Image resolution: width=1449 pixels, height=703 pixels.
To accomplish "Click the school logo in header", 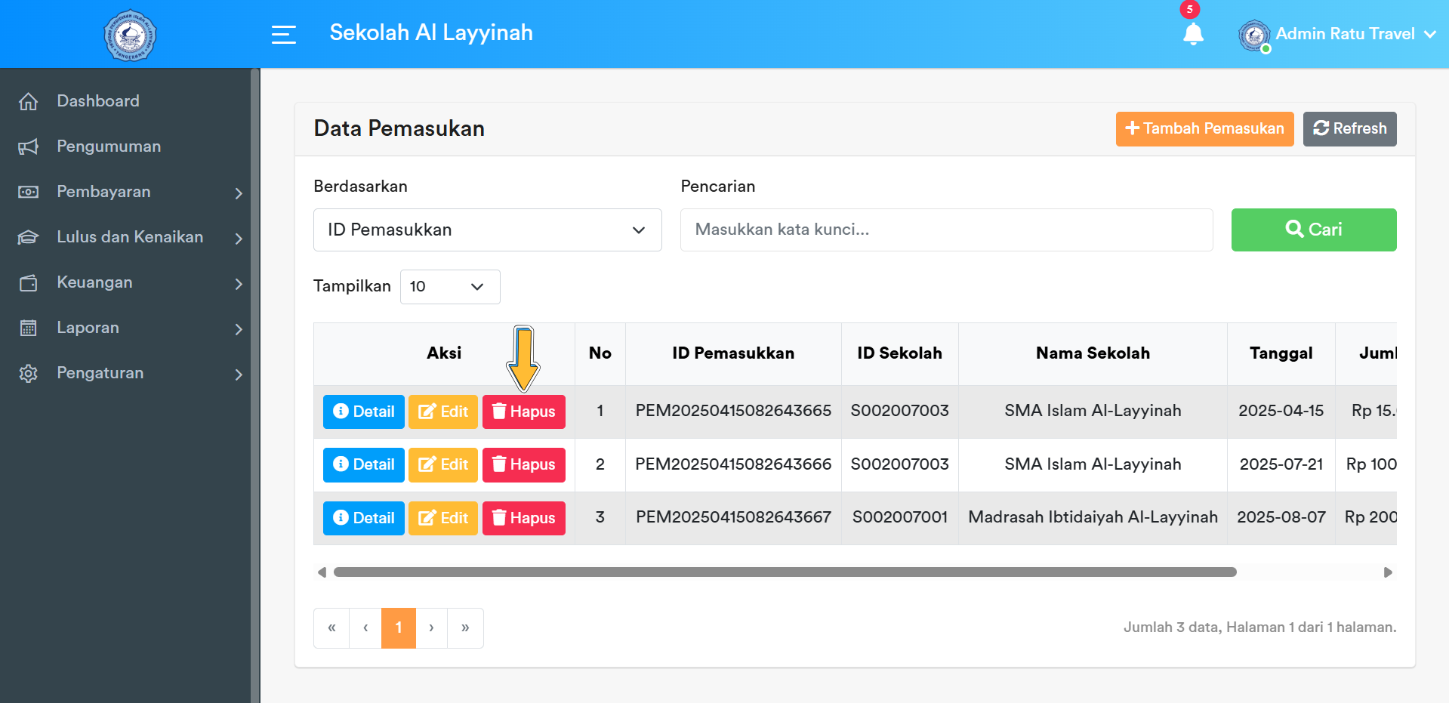I will [x=130, y=35].
